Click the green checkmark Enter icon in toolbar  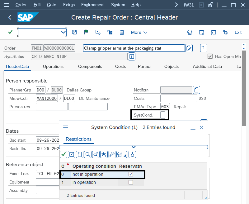(x=10, y=32)
